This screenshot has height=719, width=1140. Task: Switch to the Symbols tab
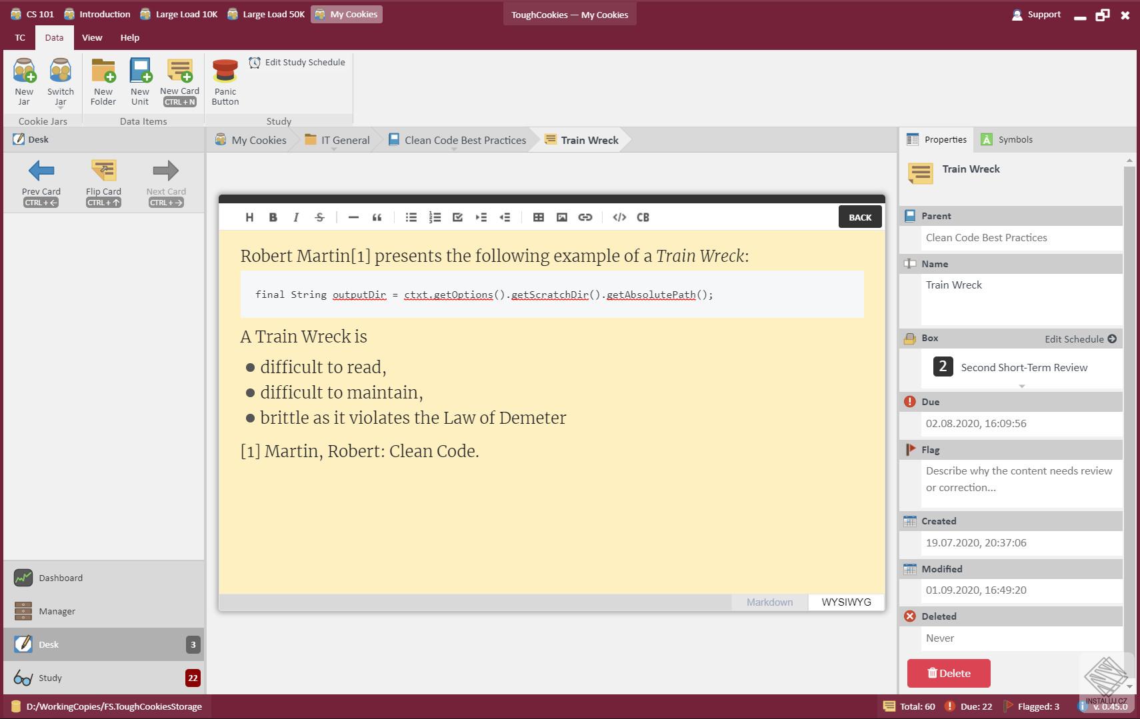point(1007,139)
